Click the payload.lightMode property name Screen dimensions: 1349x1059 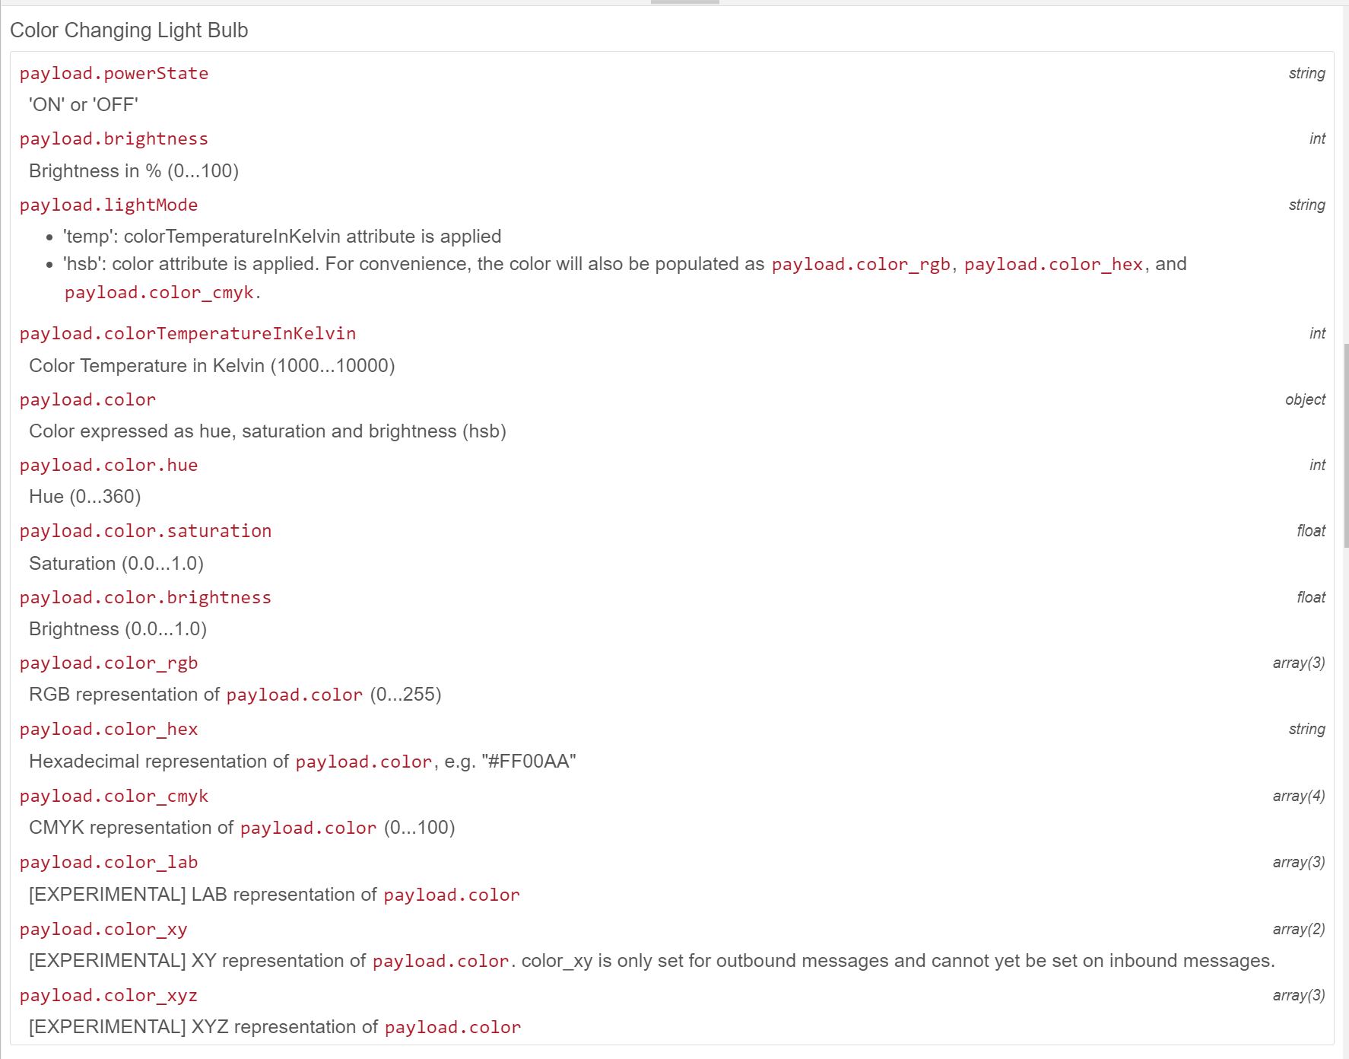tap(109, 205)
